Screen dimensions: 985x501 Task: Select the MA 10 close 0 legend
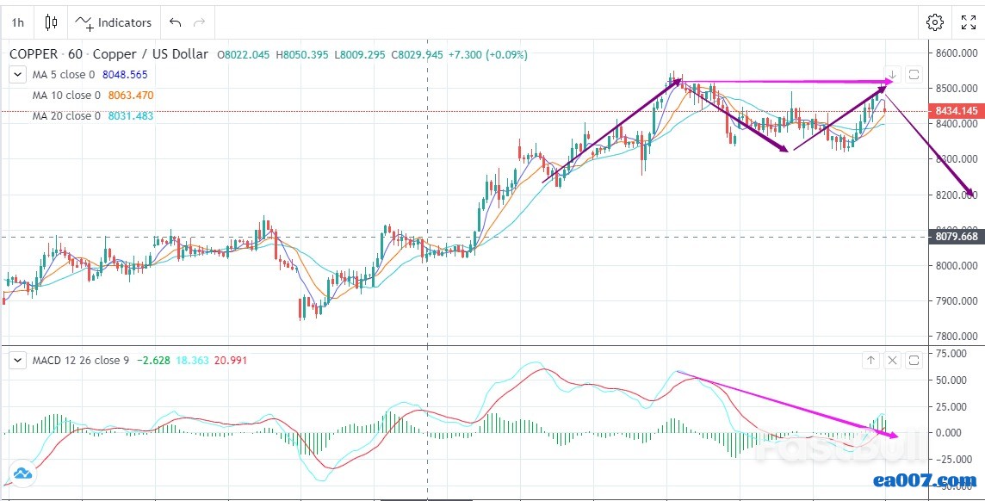[x=66, y=96]
